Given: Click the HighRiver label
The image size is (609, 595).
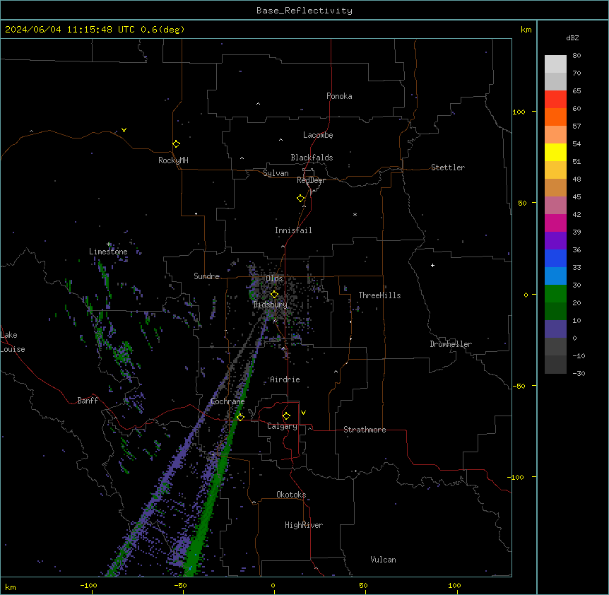Looking at the screenshot, I should coord(304,525).
